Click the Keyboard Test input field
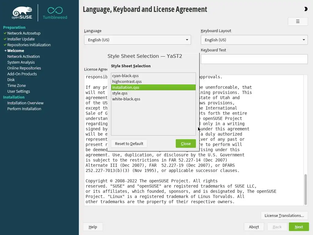 click(x=254, y=59)
